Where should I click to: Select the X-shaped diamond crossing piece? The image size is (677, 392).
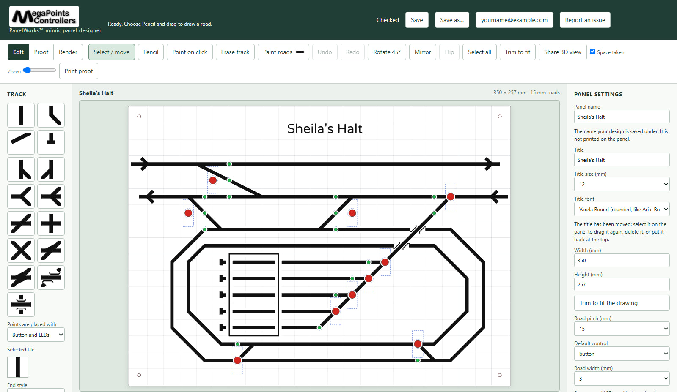[x=21, y=250]
